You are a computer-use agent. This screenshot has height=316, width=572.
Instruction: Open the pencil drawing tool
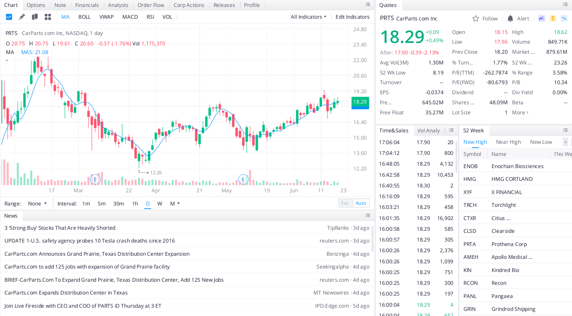(x=22, y=17)
